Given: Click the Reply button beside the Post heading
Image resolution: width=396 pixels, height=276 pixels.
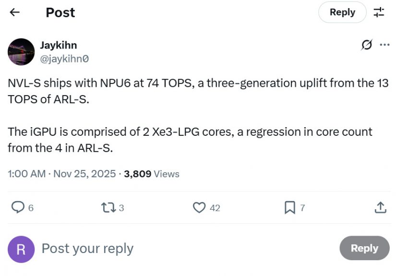Looking at the screenshot, I should (342, 12).
